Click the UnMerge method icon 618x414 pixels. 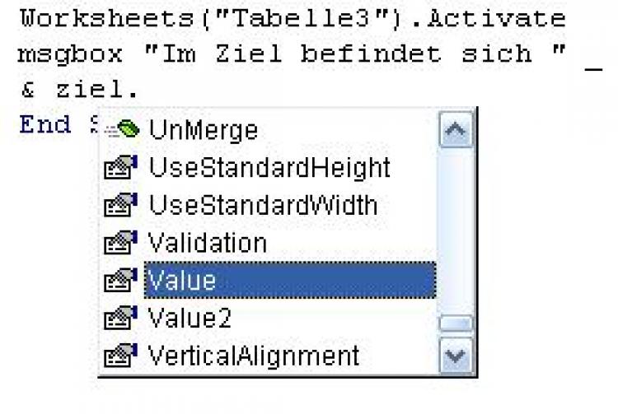123,129
